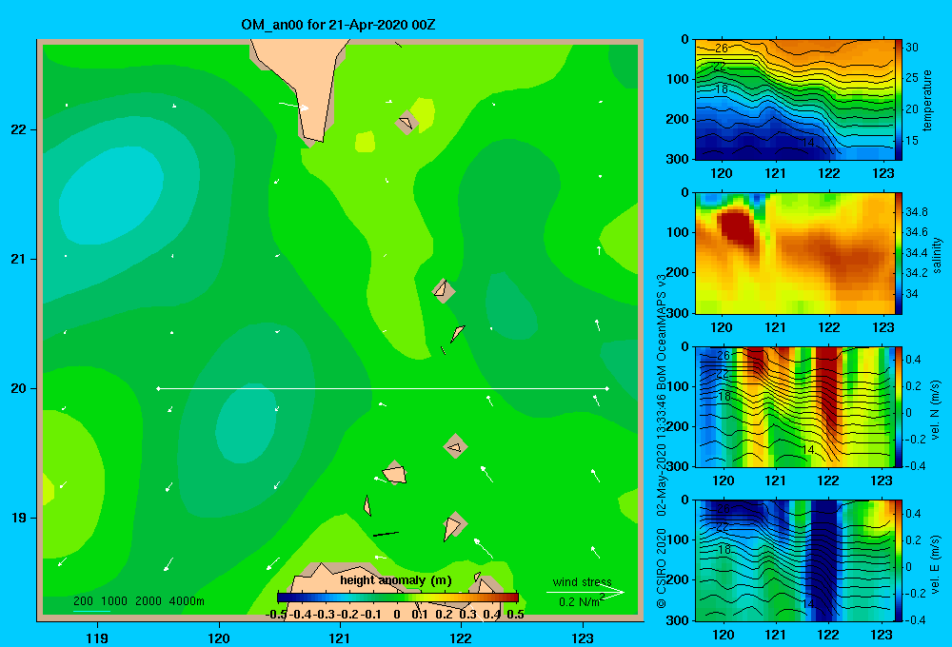Click the dark red salinity maximum near 120.3
The height and width of the screenshot is (647, 952).
click(x=737, y=225)
